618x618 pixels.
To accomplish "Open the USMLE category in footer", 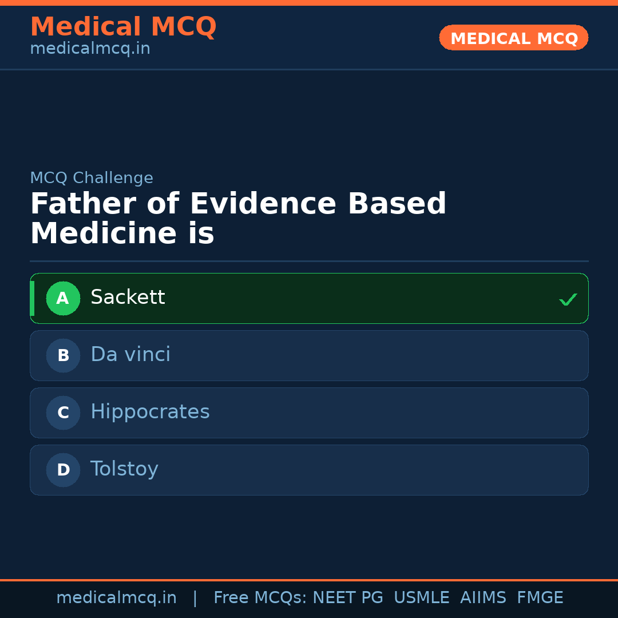I will tap(422, 597).
